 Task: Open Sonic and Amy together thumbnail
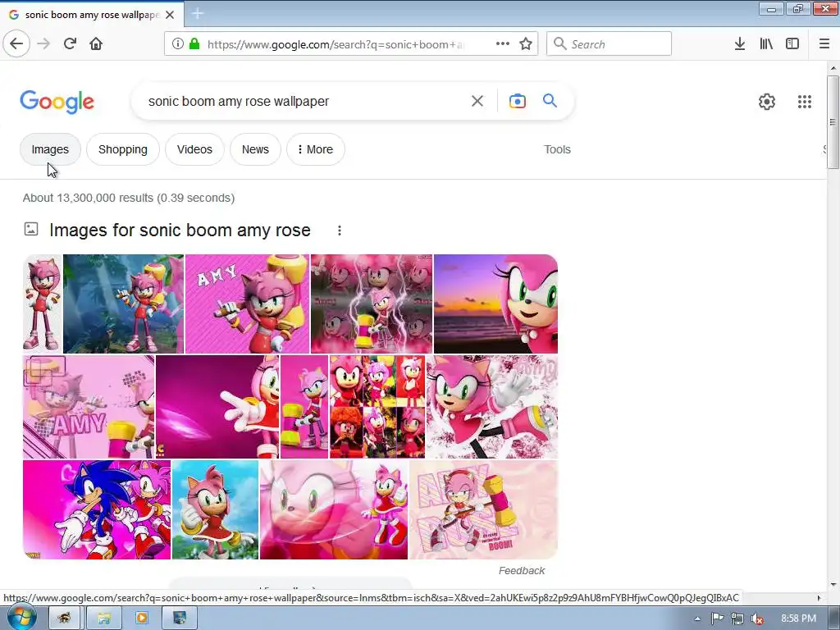coord(97,509)
